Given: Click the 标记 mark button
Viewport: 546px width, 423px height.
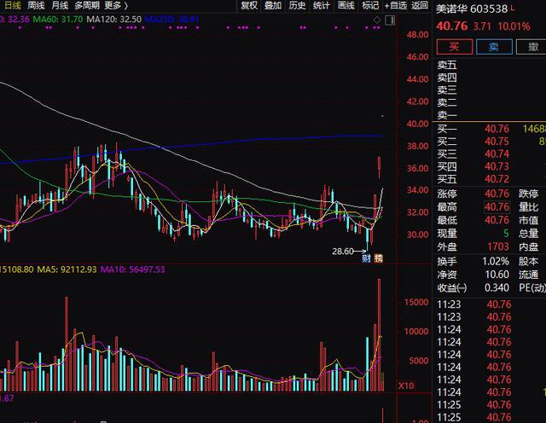Looking at the screenshot, I should 370,5.
